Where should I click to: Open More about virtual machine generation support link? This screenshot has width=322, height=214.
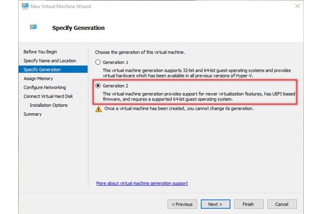coord(142,184)
